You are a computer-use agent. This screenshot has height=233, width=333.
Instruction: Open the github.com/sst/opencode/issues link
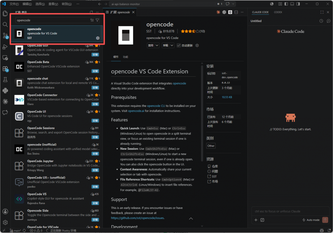138,218
